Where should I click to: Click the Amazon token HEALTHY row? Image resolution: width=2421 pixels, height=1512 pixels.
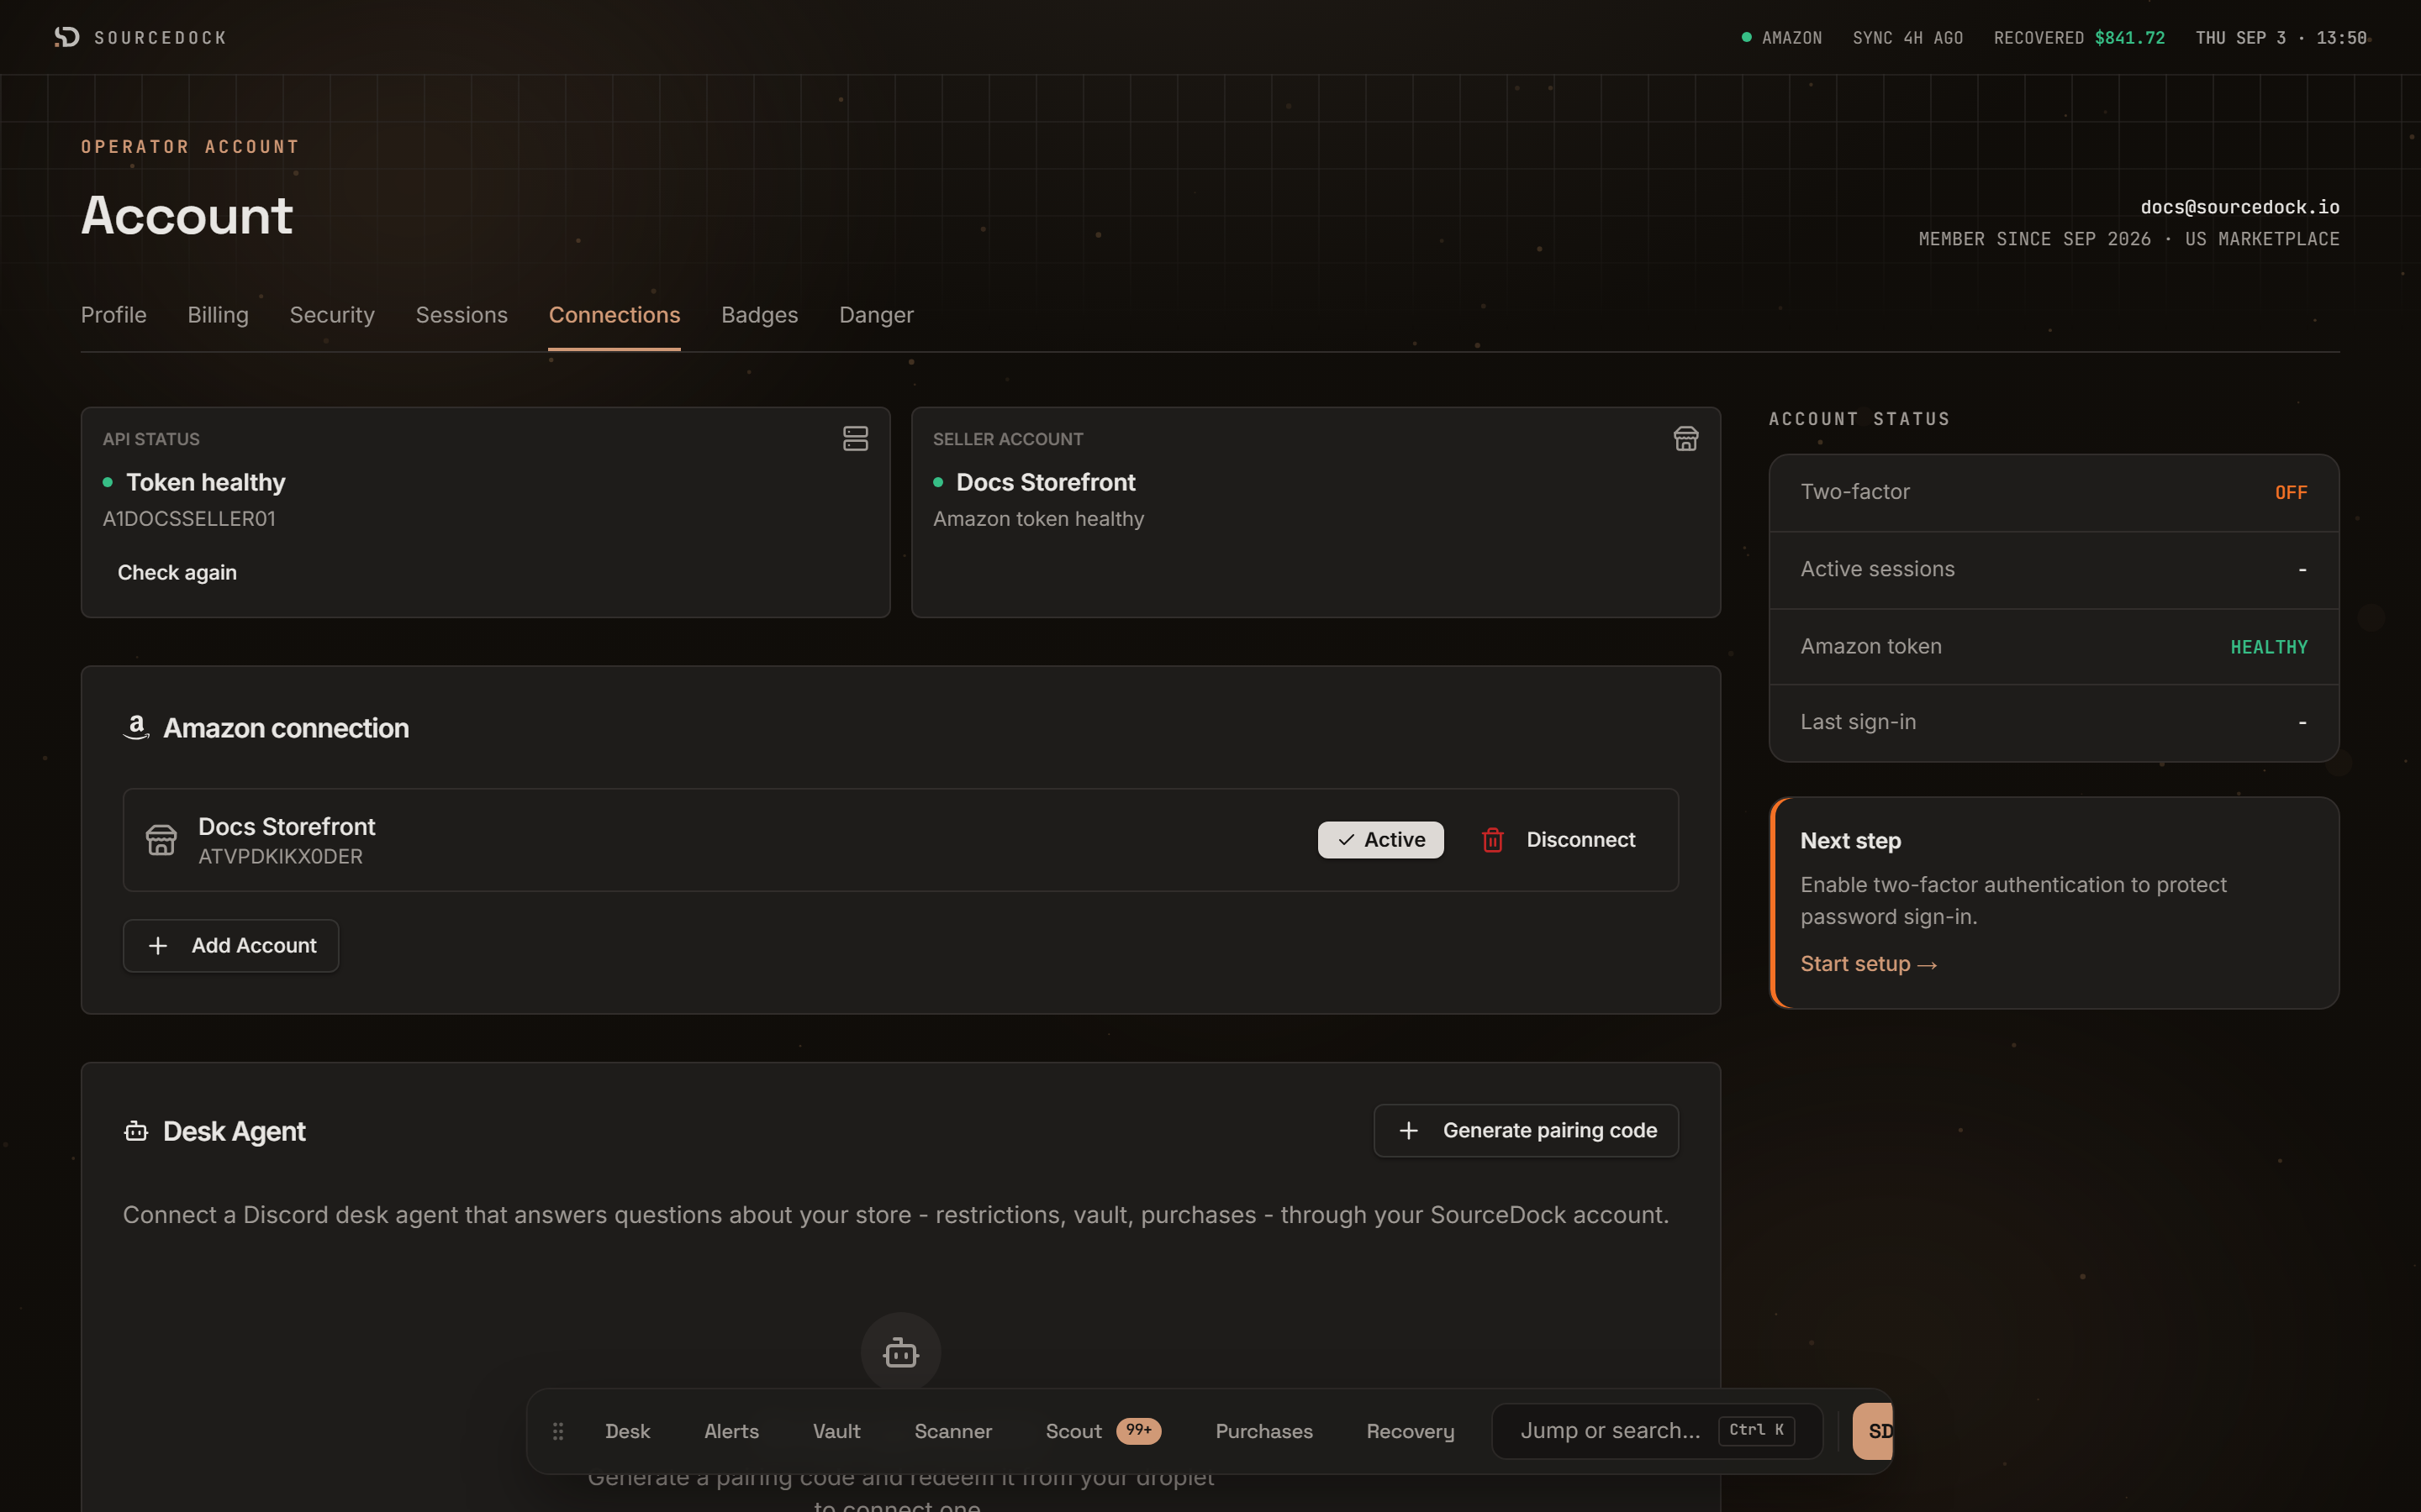coord(2054,646)
